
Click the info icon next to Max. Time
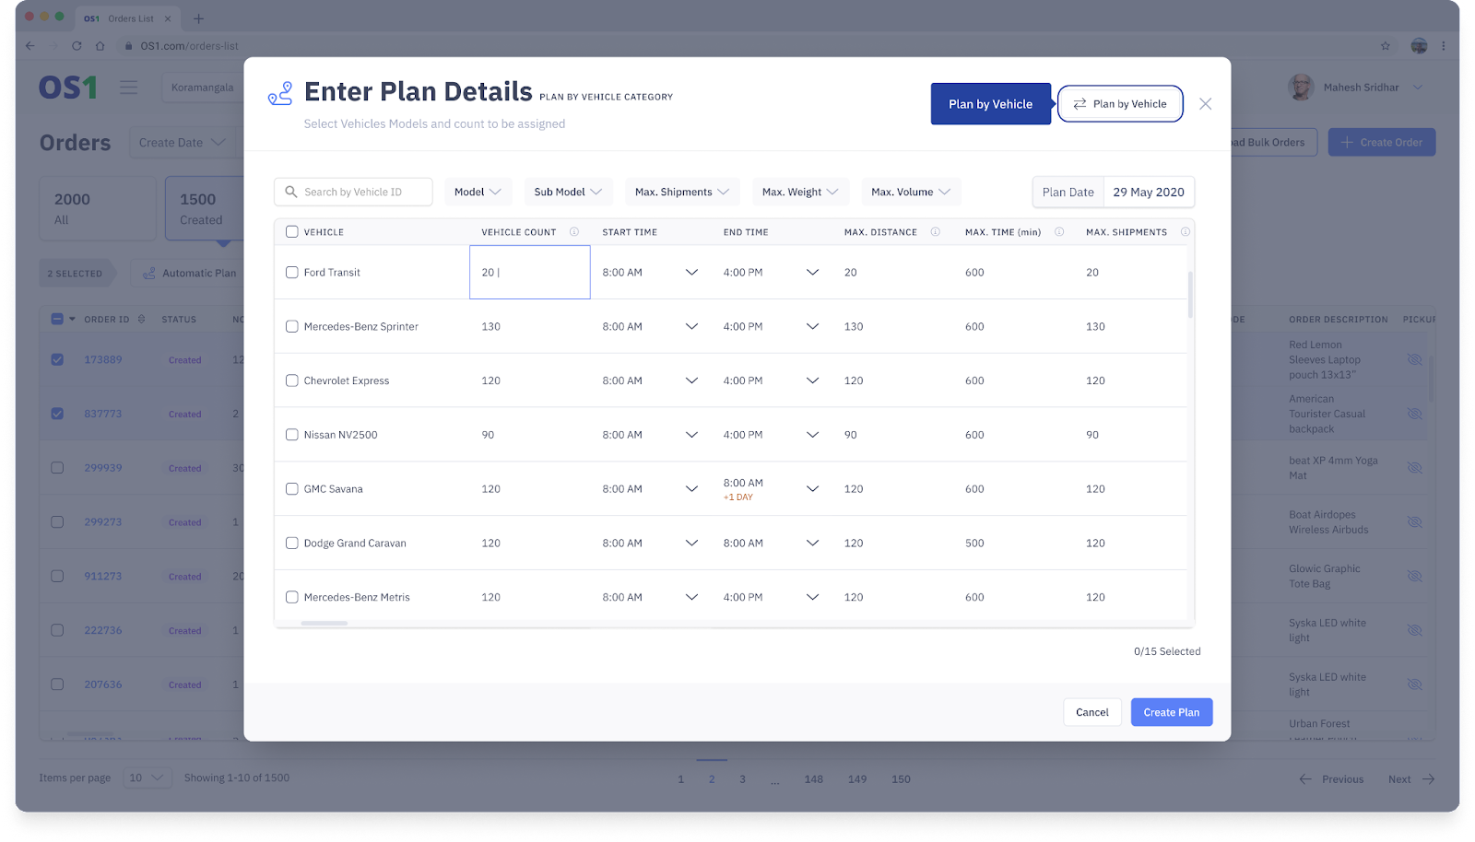click(x=1059, y=232)
